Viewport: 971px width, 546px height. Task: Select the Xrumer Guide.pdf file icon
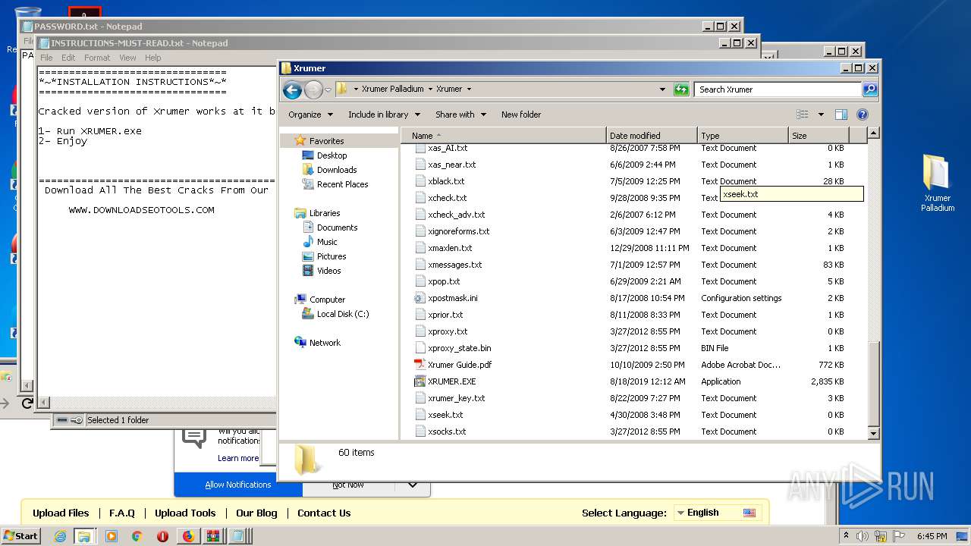420,365
